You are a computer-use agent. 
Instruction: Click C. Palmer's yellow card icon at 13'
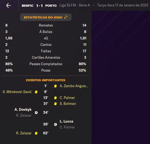point(55,98)
